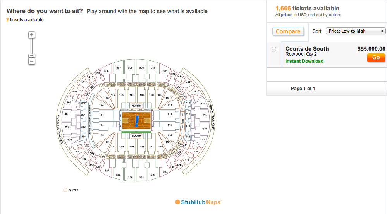The image size is (387, 214).
Task: Select the green Courtside South strip
Action: tap(136, 132)
